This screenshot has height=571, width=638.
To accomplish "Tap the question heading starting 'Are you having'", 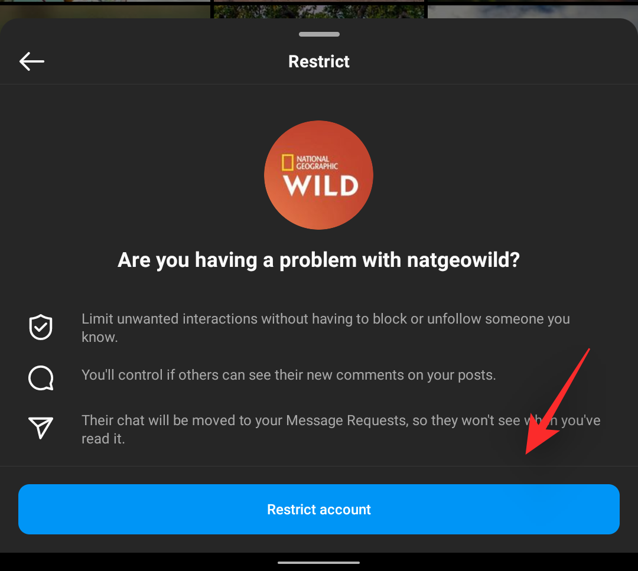I will tap(319, 260).
